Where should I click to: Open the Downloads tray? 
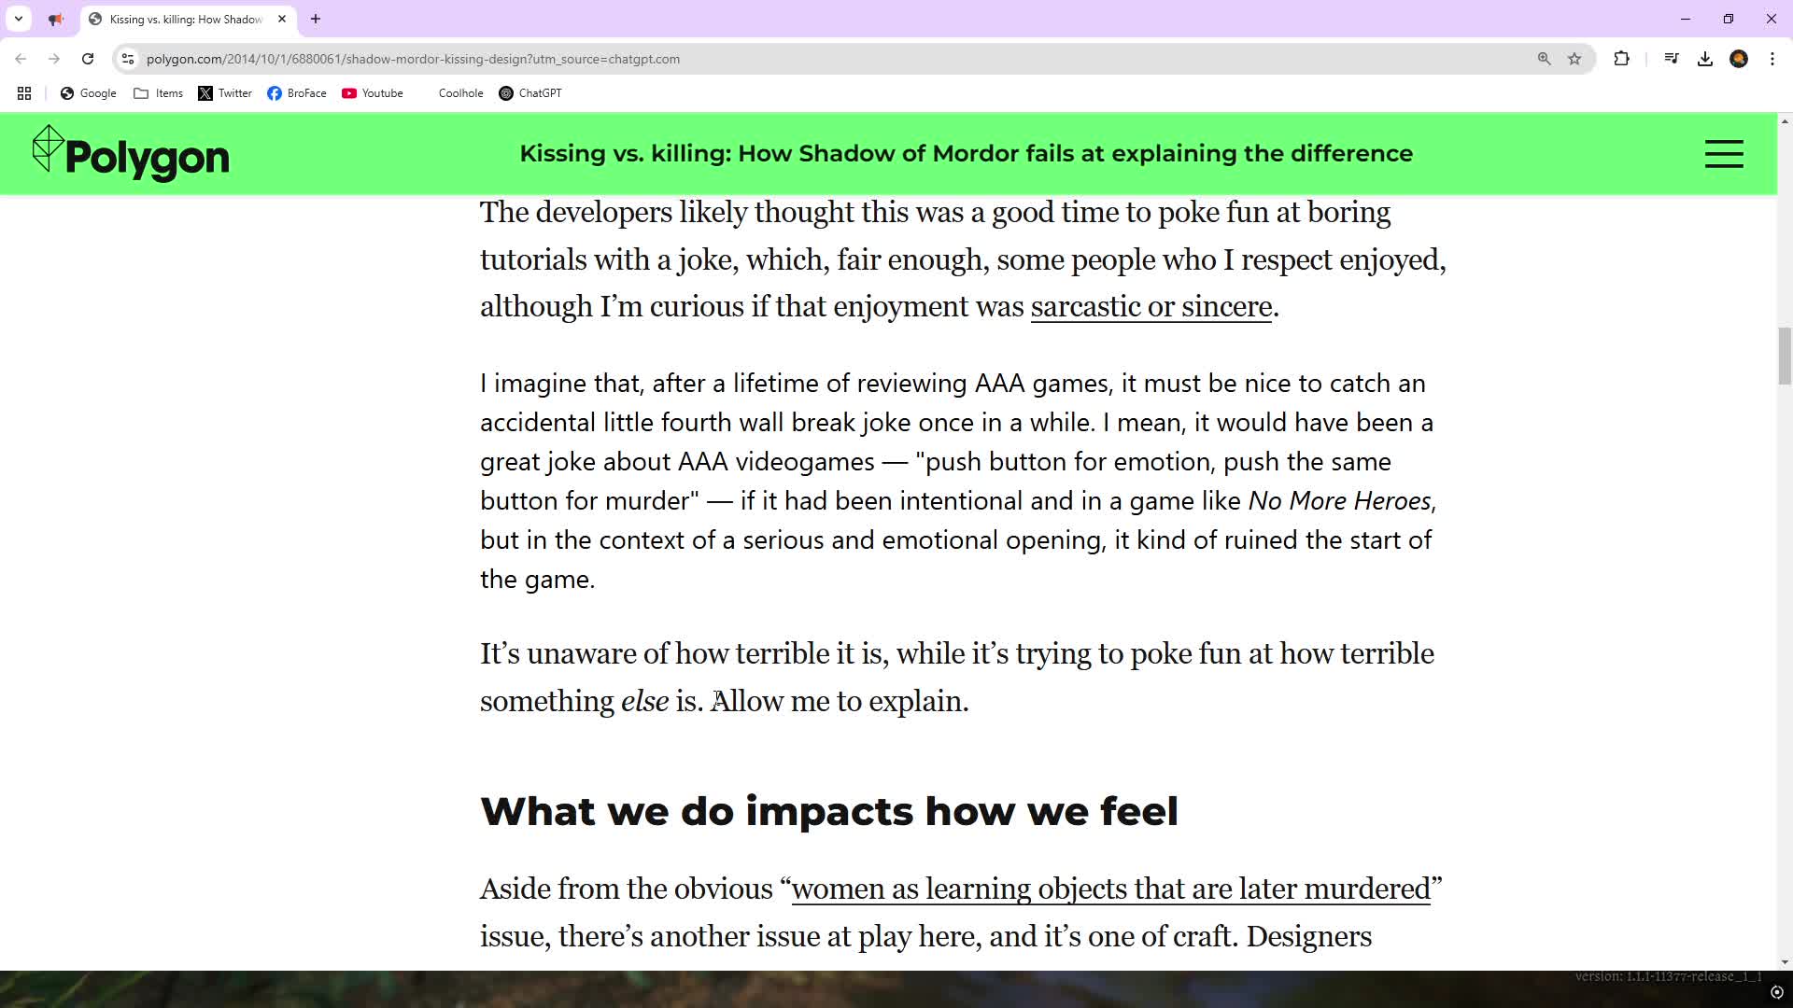[x=1705, y=59]
